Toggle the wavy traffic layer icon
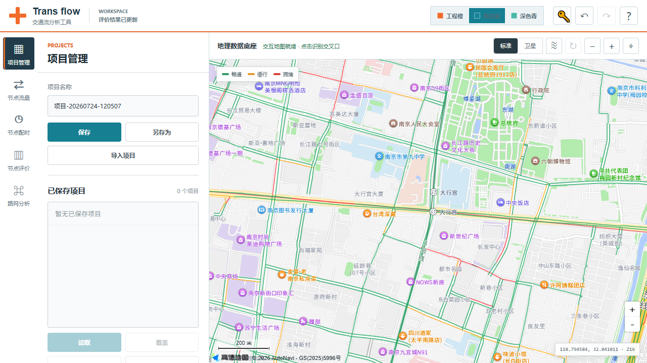This screenshot has height=363, width=647. pos(554,46)
